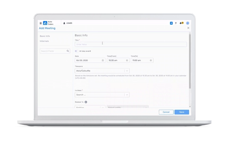Open the Entities dropdown under Related To

click(x=102, y=107)
